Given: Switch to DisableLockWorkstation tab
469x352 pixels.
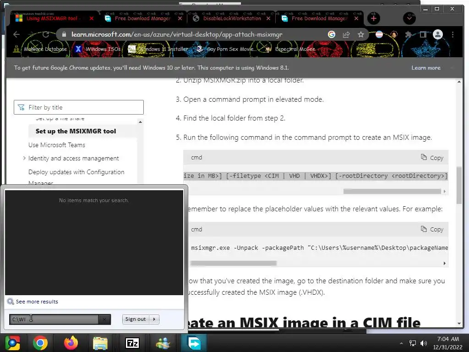Looking at the screenshot, I should pyautogui.click(x=232, y=18).
